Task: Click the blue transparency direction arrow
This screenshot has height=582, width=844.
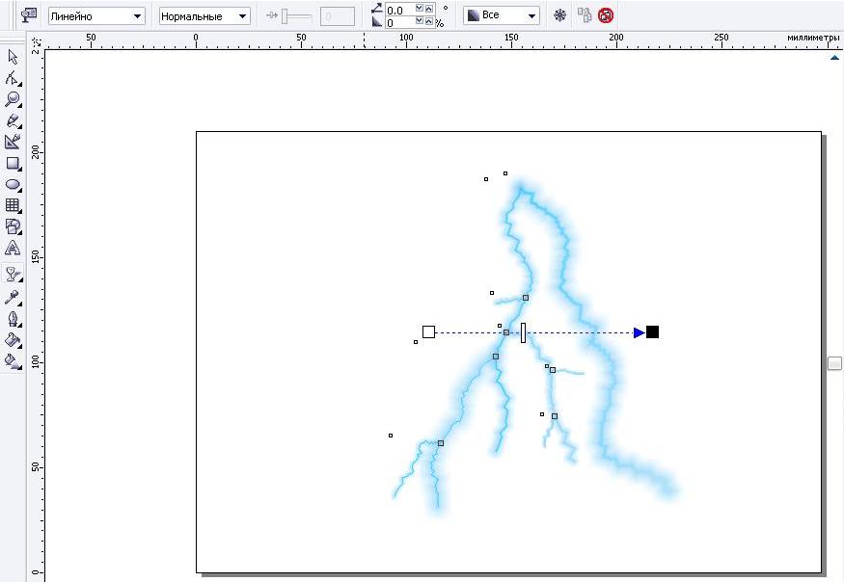Action: [639, 332]
